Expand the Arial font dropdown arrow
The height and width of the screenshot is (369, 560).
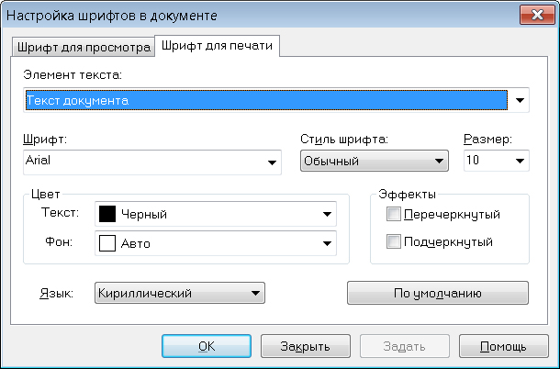point(272,162)
